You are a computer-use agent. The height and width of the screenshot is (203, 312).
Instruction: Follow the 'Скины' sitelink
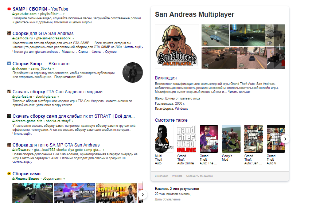click(83, 52)
